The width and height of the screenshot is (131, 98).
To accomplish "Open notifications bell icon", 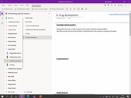I will click(115, 5).
